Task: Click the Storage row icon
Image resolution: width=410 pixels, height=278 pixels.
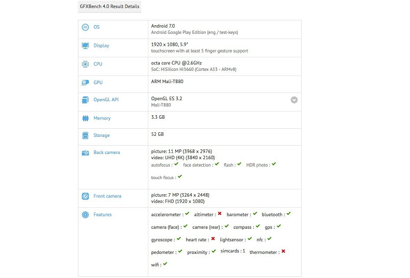Action: (86, 136)
